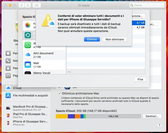
Task: Show all preferences via the grid icon
Action: (x=37, y=5)
